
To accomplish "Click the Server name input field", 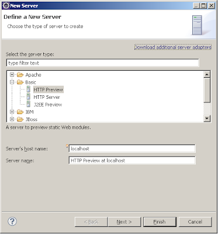I will (132, 160).
